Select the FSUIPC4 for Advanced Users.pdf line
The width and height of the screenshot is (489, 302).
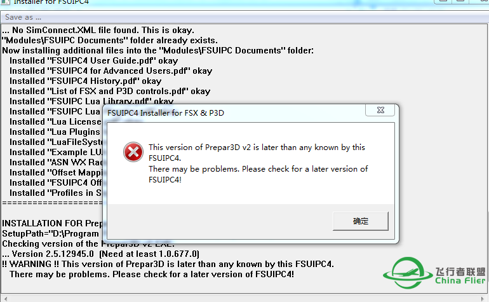tap(111, 71)
